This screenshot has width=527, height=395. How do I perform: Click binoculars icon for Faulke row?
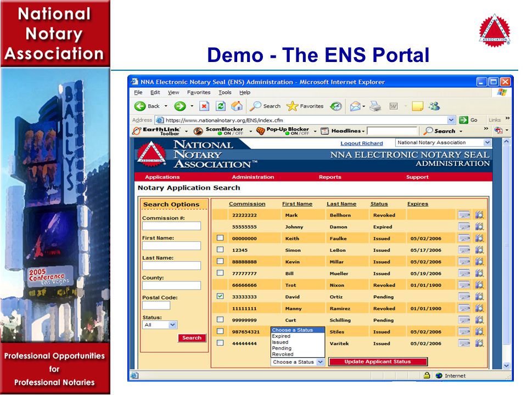click(479, 238)
